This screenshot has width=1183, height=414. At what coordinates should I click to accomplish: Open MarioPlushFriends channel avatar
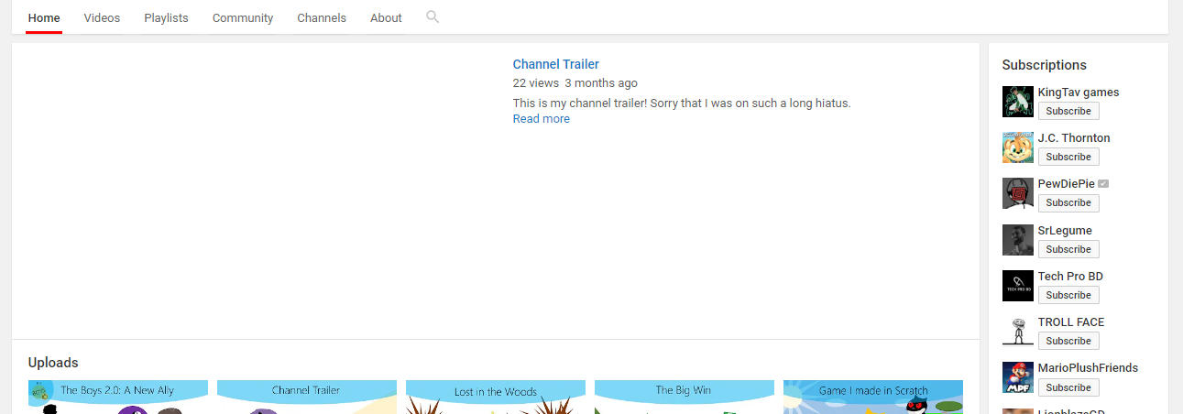pyautogui.click(x=1017, y=377)
